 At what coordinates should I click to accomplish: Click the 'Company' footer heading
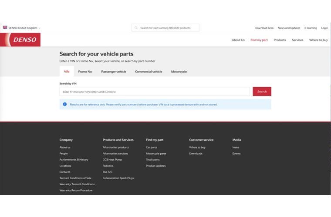click(66, 140)
